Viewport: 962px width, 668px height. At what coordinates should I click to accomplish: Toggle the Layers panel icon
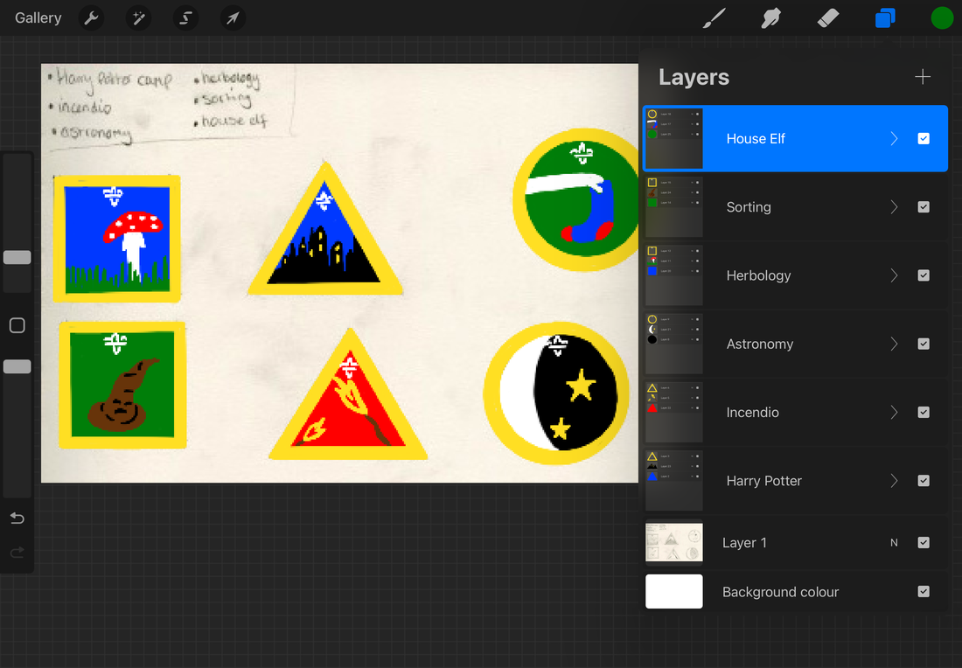[x=885, y=18]
